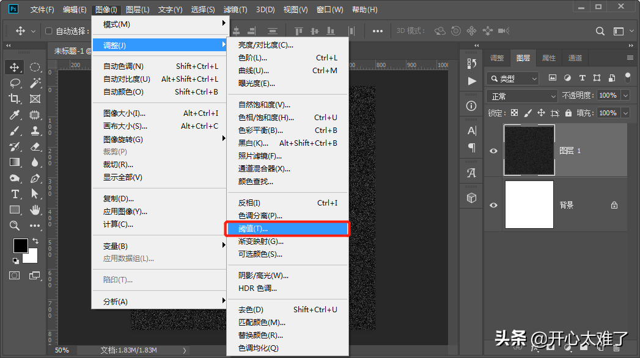
Task: Select the Gradient tool
Action: click(x=15, y=162)
